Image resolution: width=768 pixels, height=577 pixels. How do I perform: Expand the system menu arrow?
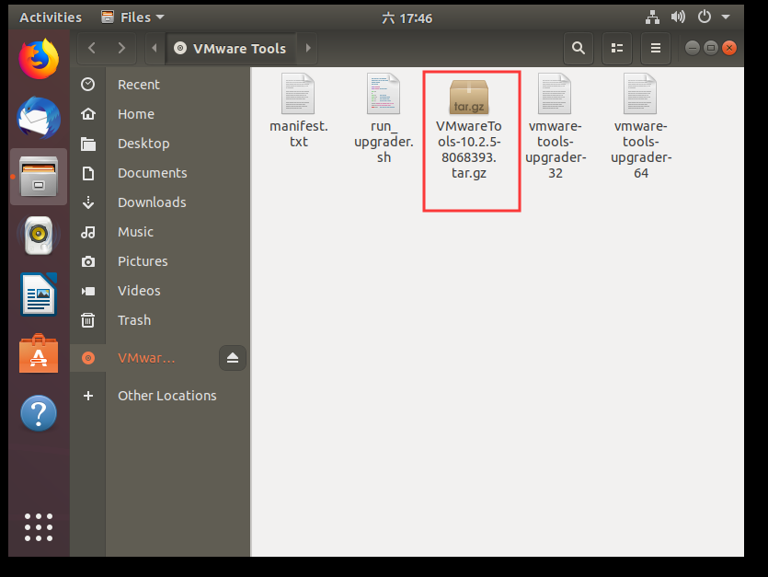coord(726,17)
